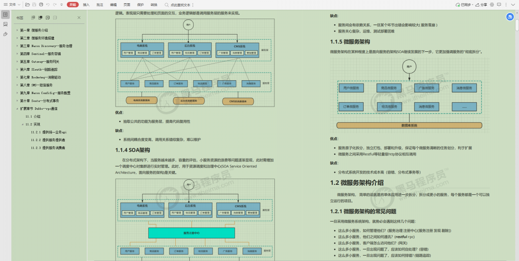
Task: Click the 数据库系统 bar in microservice diagram
Action: tap(409, 125)
